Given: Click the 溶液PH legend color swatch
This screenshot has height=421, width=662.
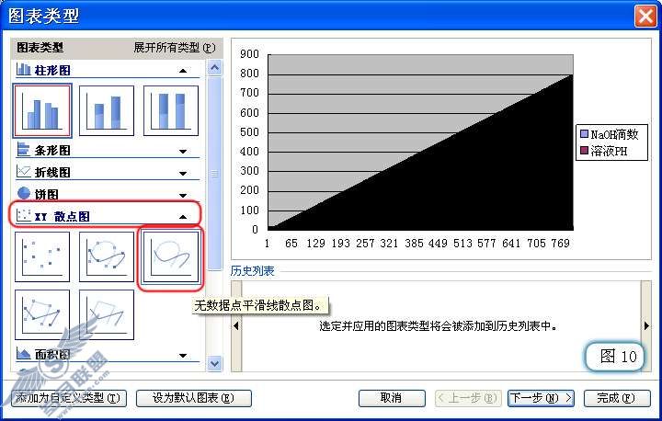Looking at the screenshot, I should [x=585, y=151].
